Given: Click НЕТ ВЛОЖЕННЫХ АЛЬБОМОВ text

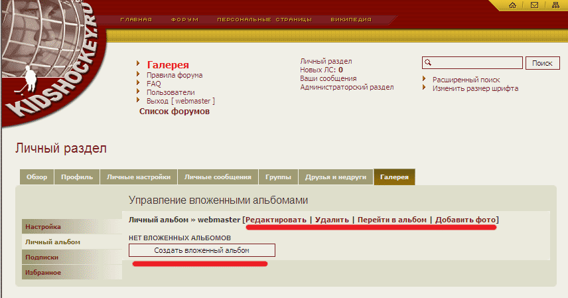Looking at the screenshot, I should [180, 238].
